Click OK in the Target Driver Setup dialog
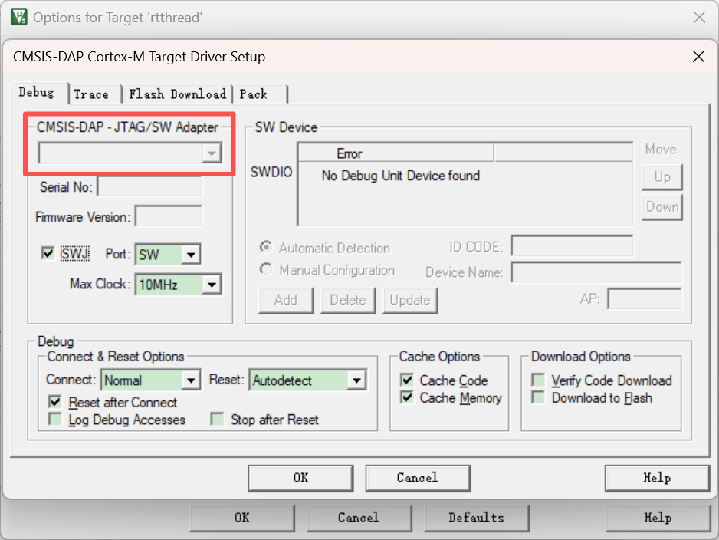The image size is (719, 540). pyautogui.click(x=300, y=478)
